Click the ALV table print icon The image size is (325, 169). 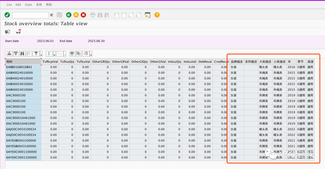point(72,54)
